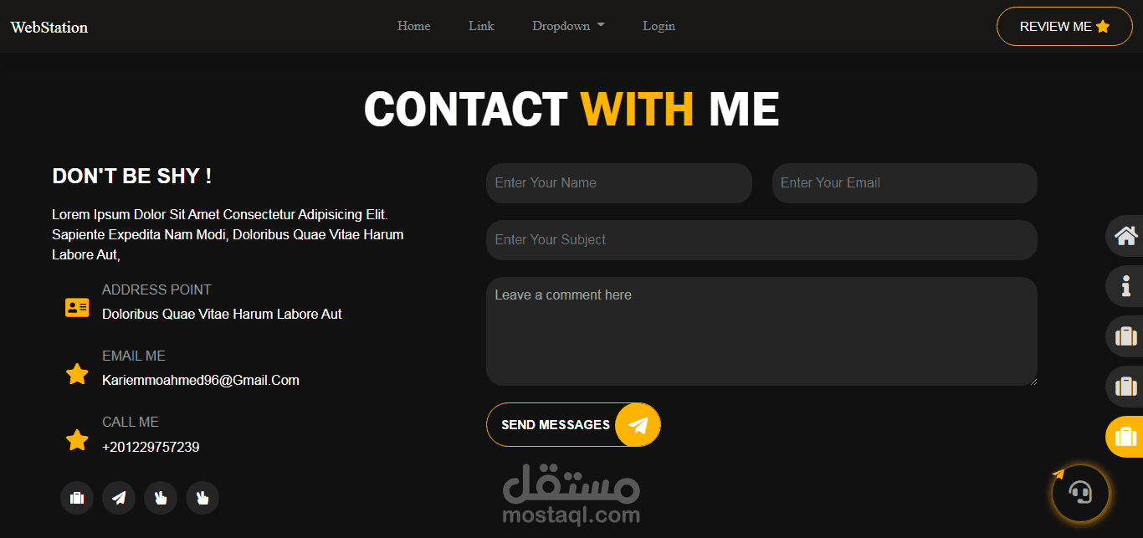Click the star icon beside Call Me
Viewport: 1143px width, 538px height.
(x=77, y=440)
